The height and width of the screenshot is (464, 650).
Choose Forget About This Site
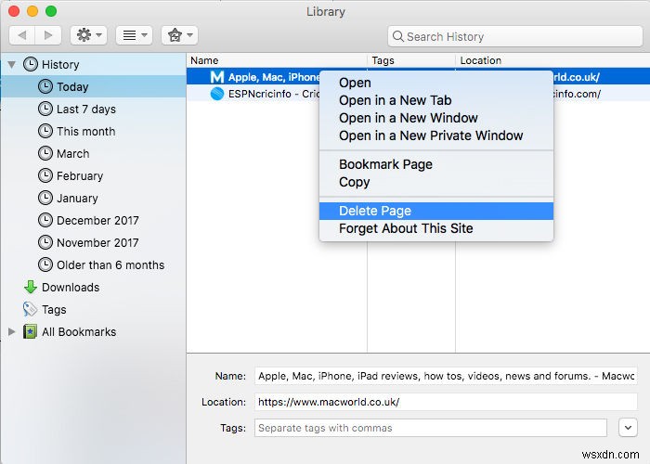(x=406, y=228)
